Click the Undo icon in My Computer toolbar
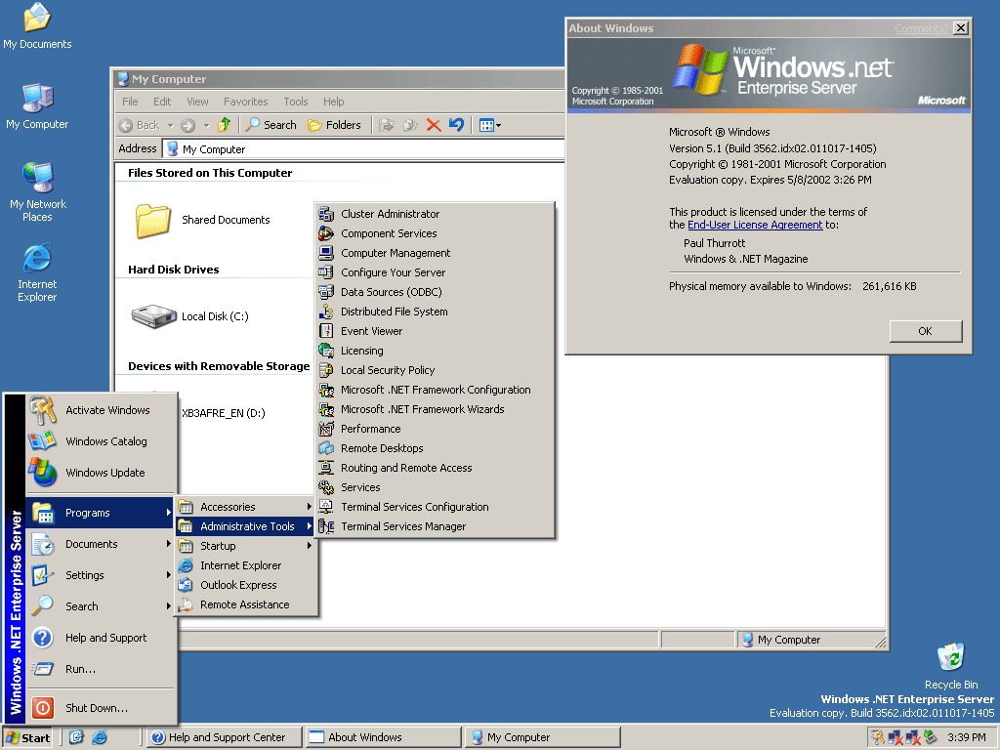1000x750 pixels. 457,125
